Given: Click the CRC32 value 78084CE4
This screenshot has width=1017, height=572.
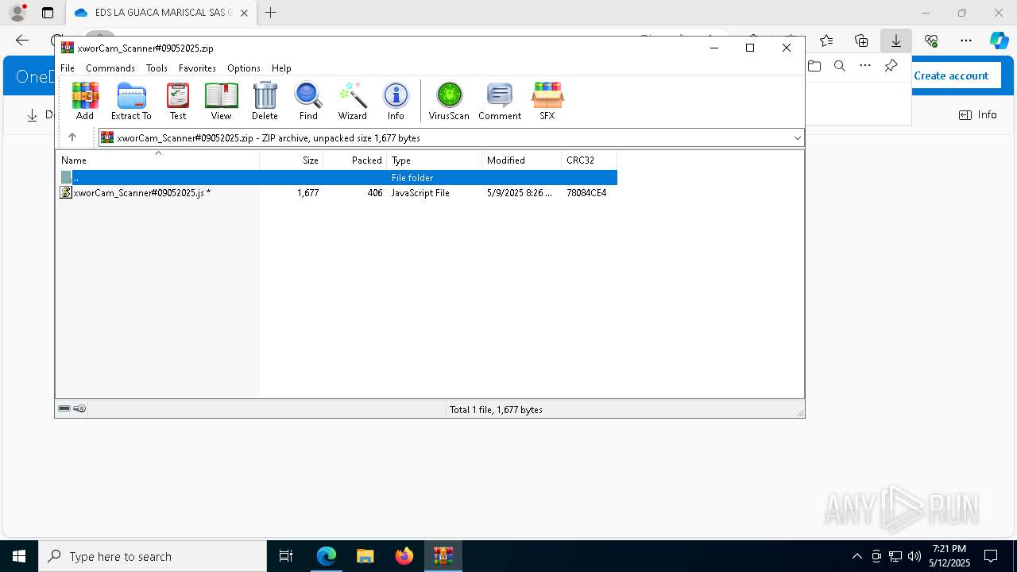Looking at the screenshot, I should (586, 193).
